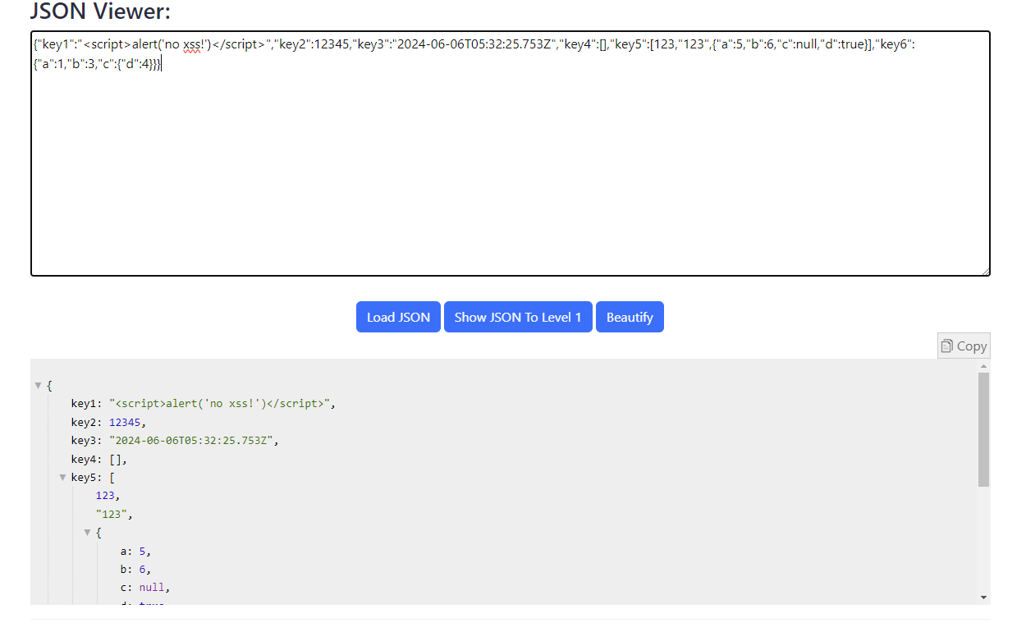Click the row c: null
1026x632 pixels.
coord(144,588)
